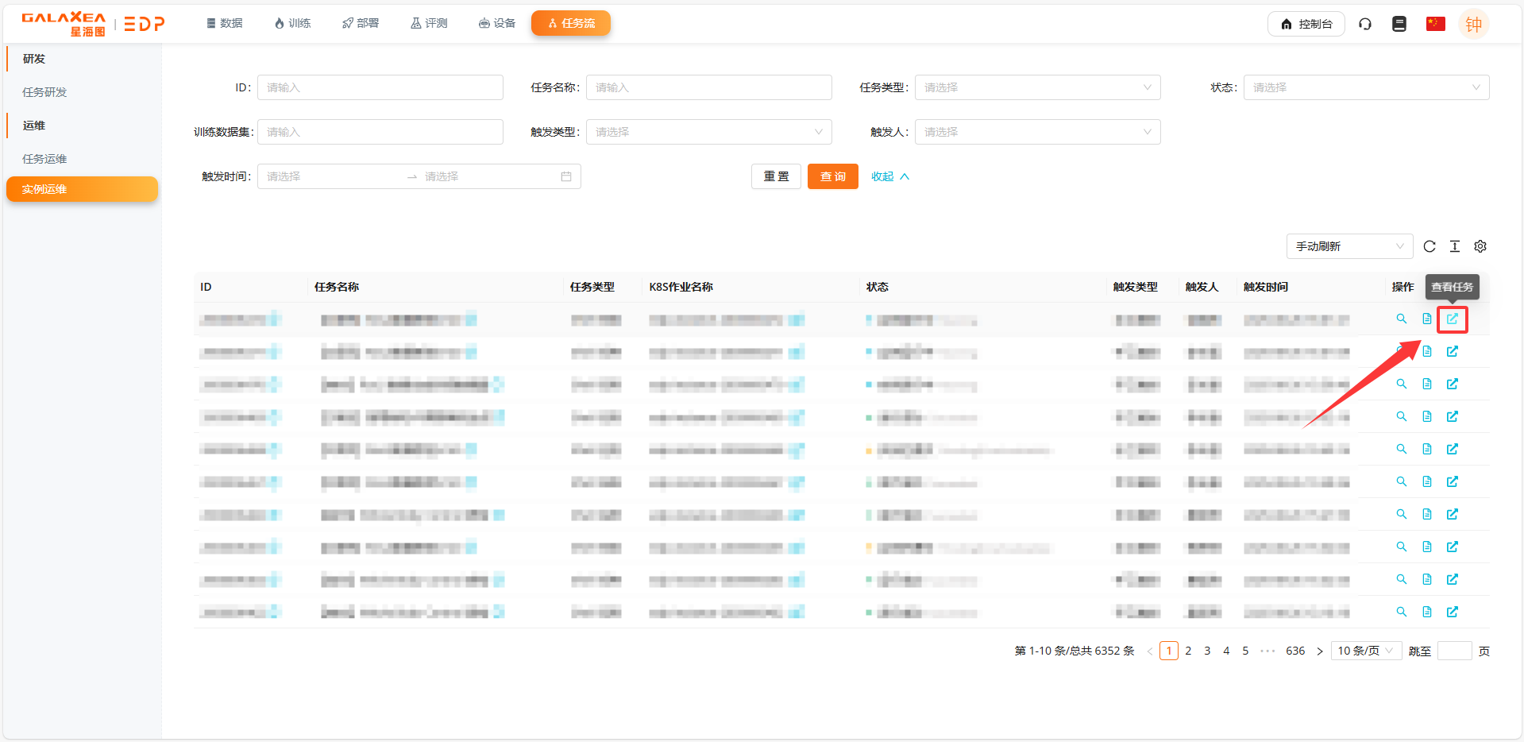Focus the 任务名称 input field
Image resolution: width=1524 pixels, height=742 pixels.
click(x=708, y=87)
